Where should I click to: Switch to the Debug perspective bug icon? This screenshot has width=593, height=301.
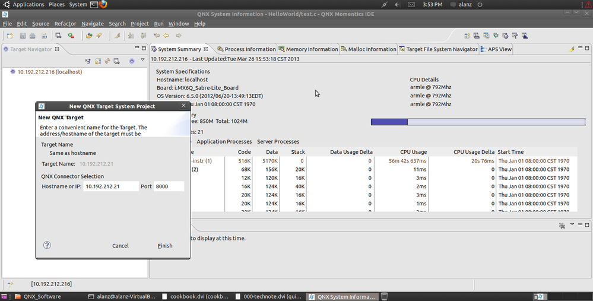(x=496, y=36)
